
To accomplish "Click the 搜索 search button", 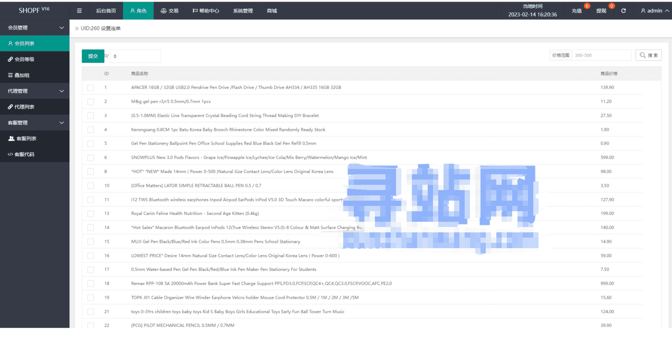I will (648, 55).
